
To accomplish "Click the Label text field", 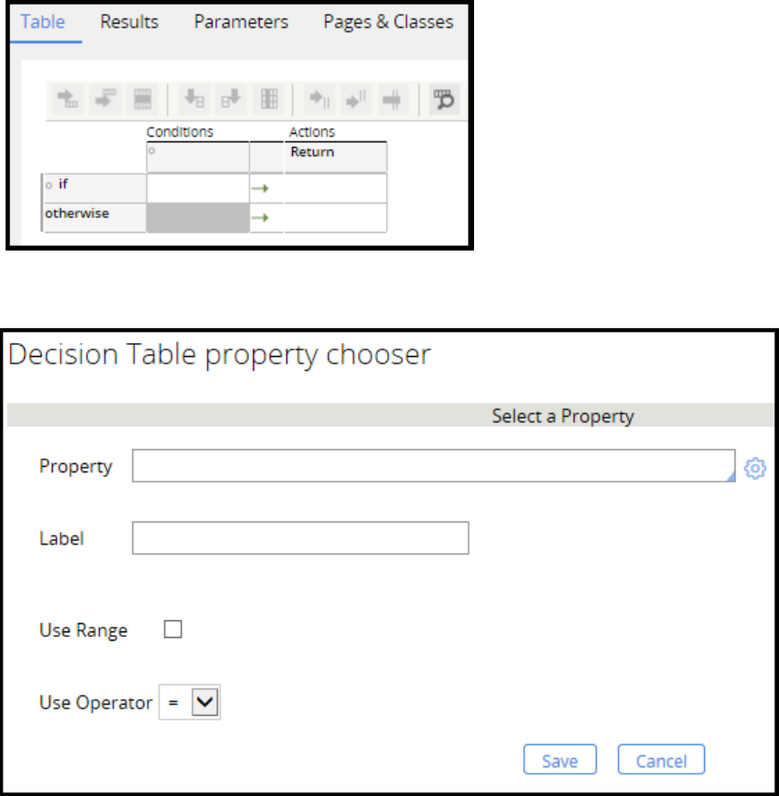I will [300, 537].
